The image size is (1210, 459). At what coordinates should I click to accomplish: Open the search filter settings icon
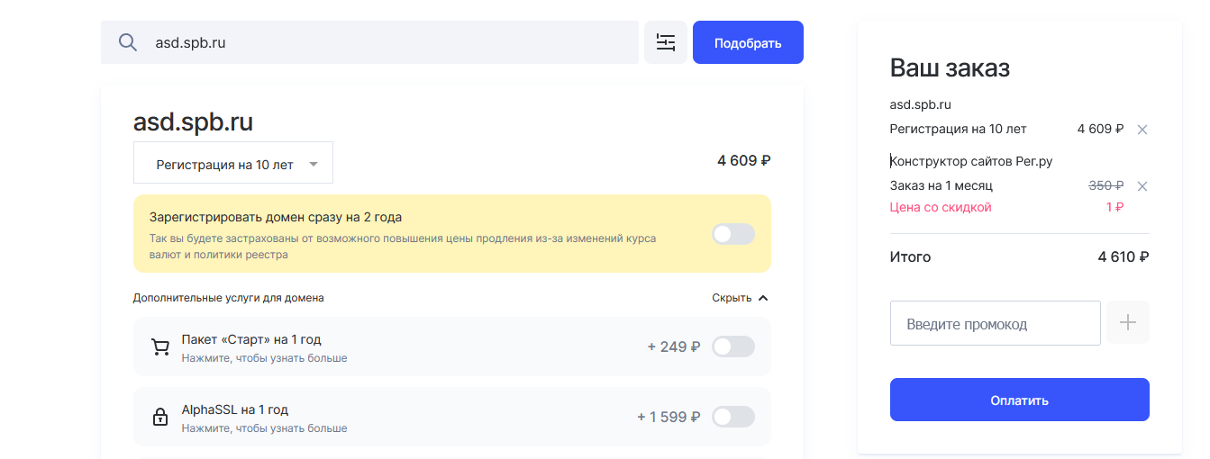tap(666, 42)
